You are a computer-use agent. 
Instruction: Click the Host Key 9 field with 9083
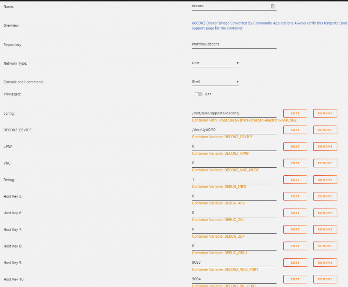point(234,263)
